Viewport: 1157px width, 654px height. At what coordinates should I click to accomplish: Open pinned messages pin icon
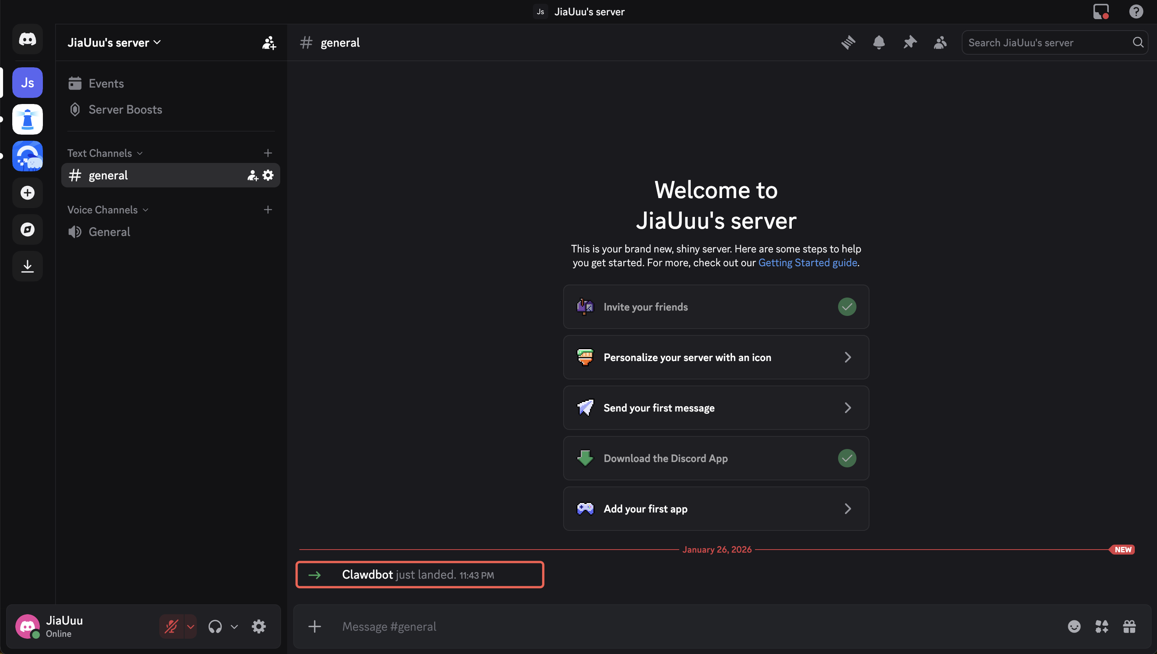pos(910,43)
